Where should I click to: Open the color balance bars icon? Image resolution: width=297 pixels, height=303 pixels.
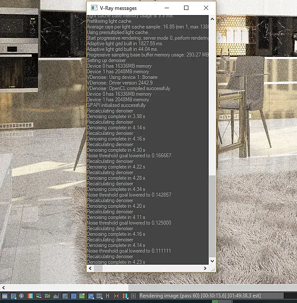coord(47,296)
